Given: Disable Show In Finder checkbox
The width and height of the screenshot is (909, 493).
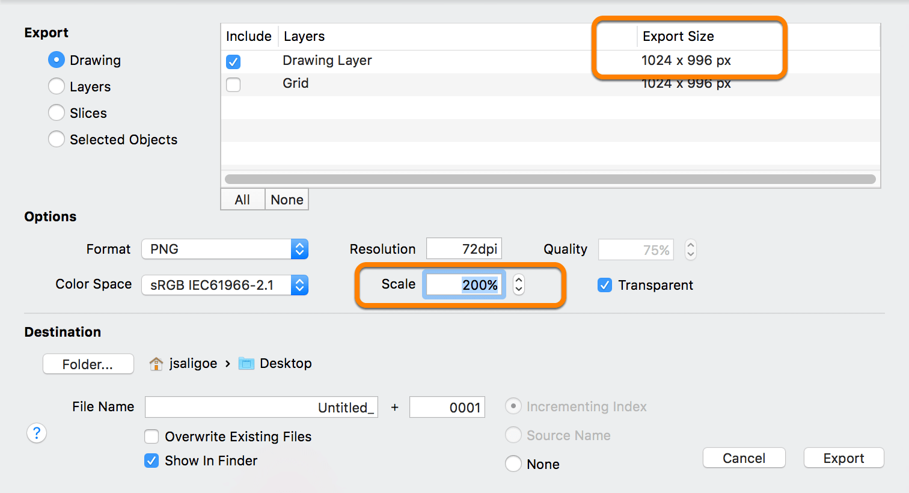Looking at the screenshot, I should click(x=151, y=461).
